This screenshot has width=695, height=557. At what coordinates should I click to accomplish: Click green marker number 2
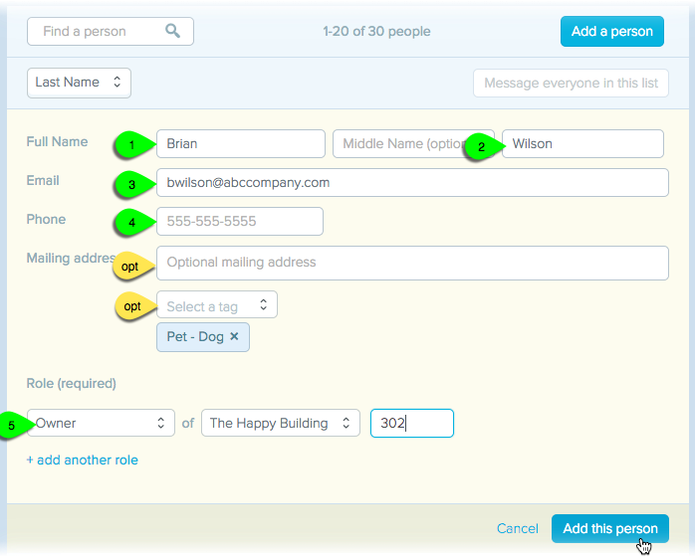(482, 146)
